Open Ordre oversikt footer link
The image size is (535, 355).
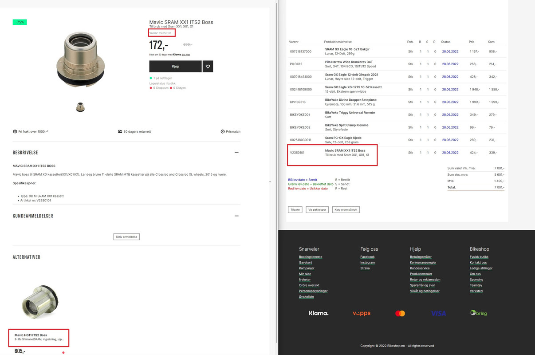pyautogui.click(x=309, y=285)
